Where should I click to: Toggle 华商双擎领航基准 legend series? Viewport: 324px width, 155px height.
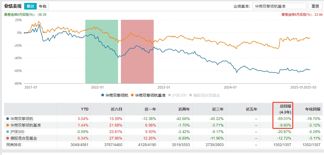coord(148,95)
